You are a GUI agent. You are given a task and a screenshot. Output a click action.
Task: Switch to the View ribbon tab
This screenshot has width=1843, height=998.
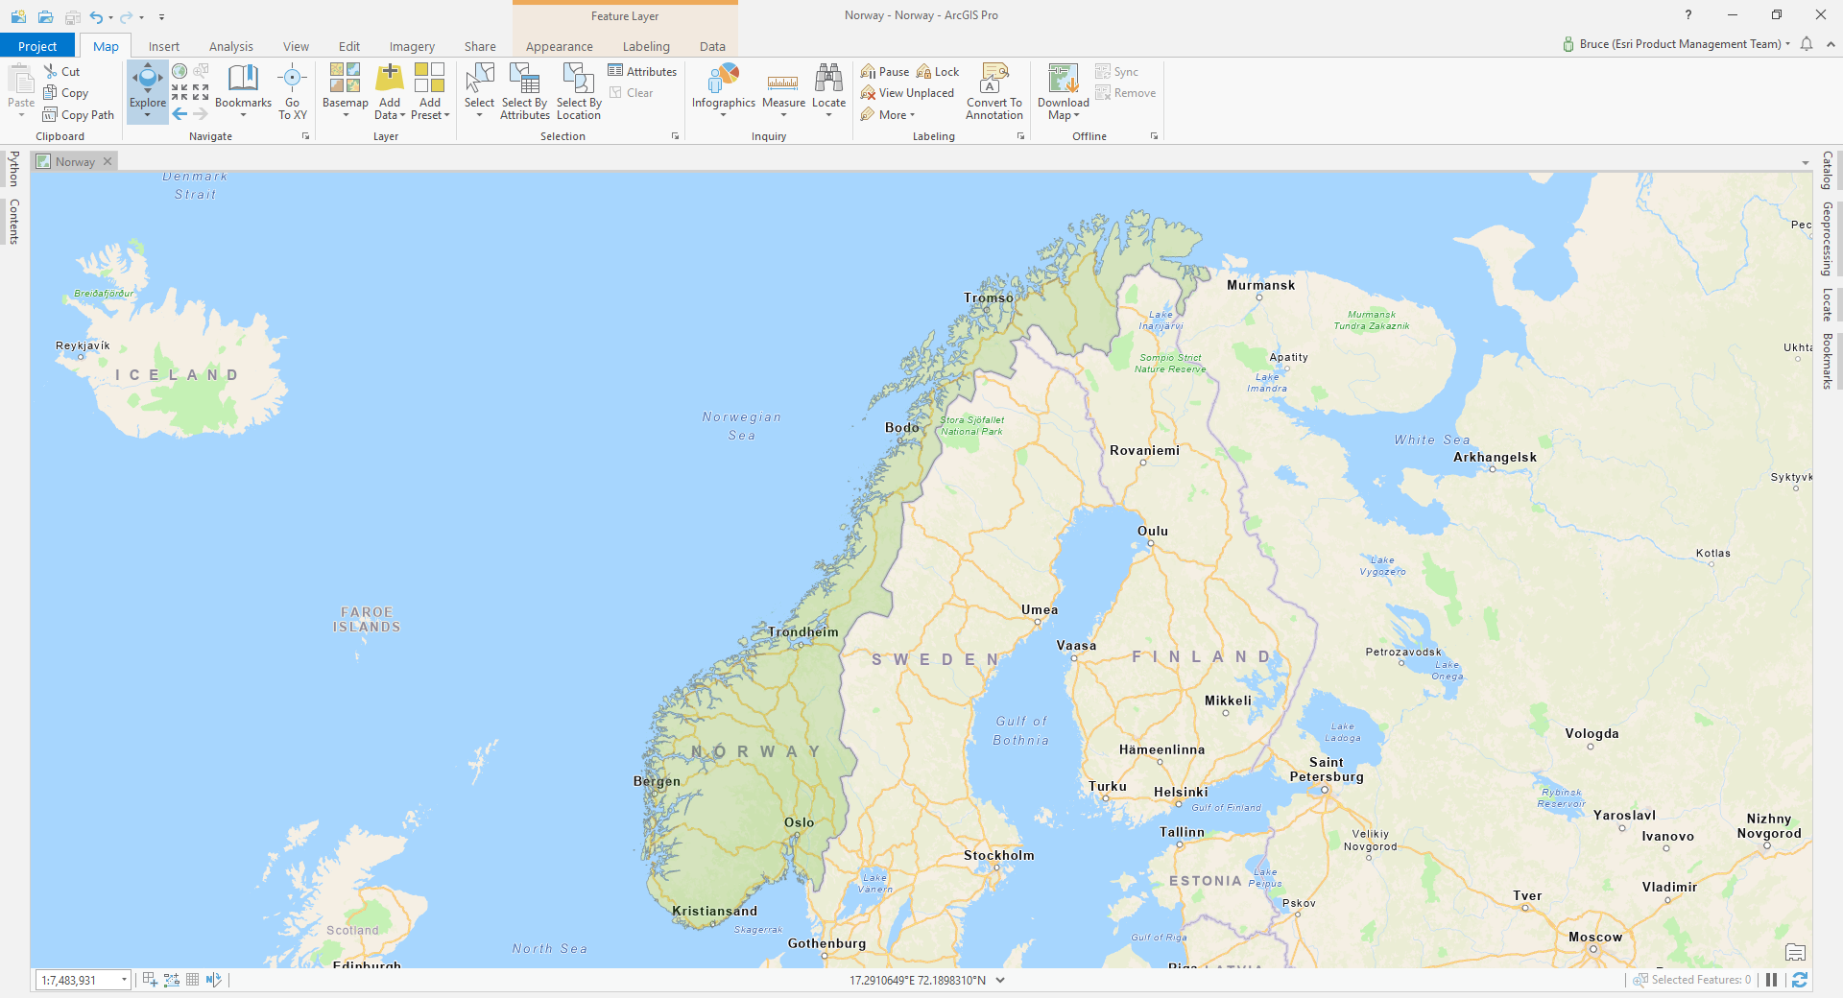(296, 46)
